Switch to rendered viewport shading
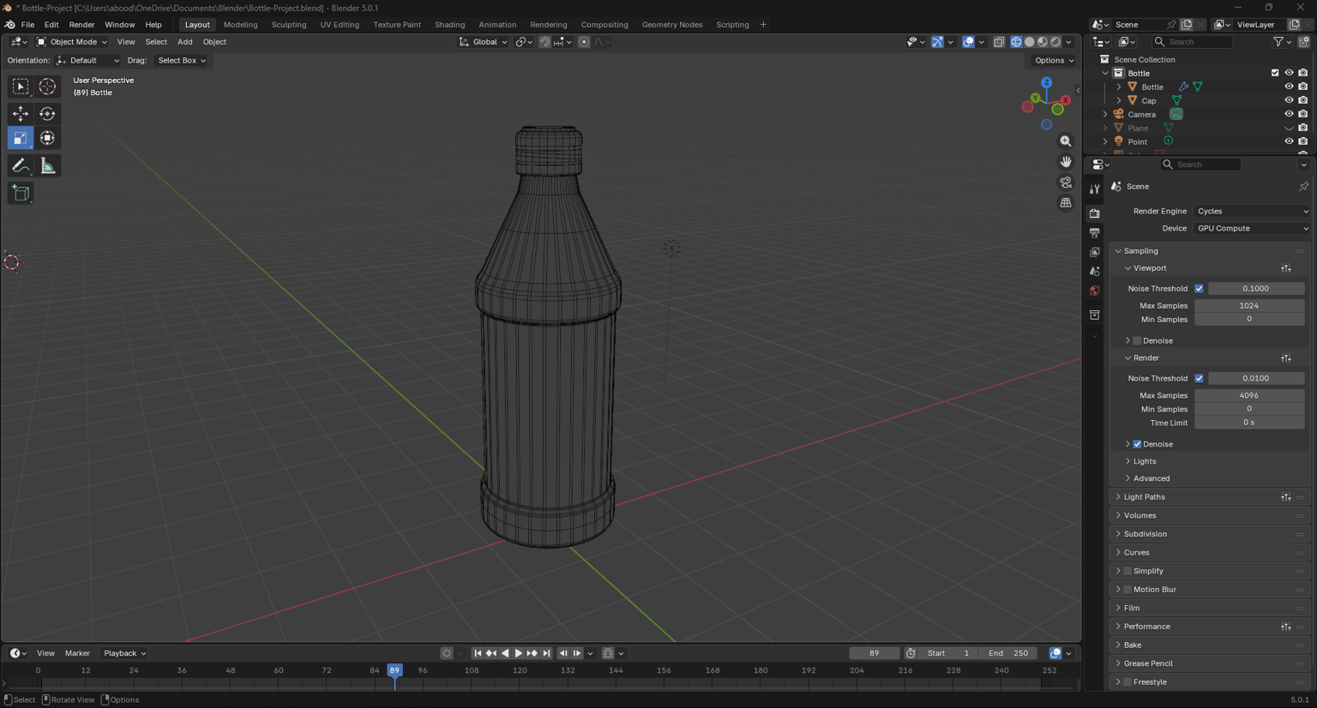The width and height of the screenshot is (1317, 708). coord(1055,42)
